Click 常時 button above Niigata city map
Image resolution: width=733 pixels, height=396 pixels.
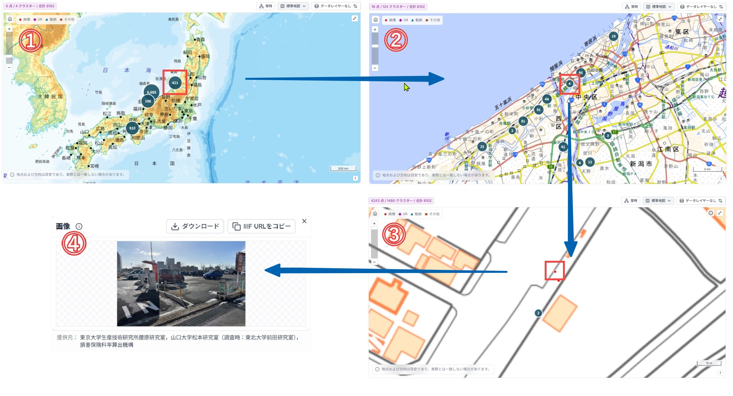[x=631, y=7]
